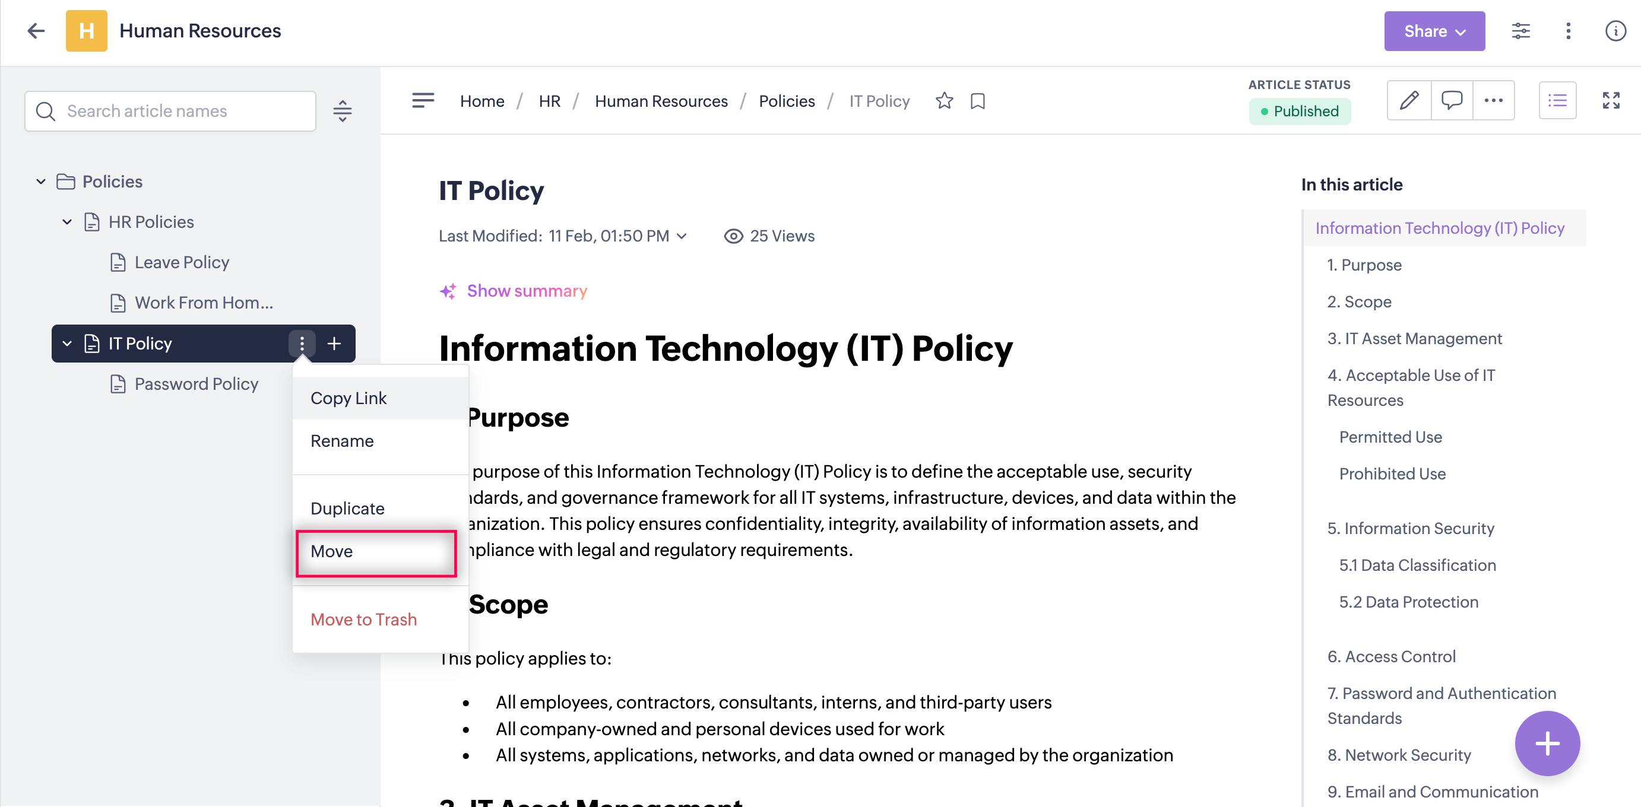Open the comments speech bubble icon
This screenshot has width=1641, height=807.
coord(1451,100)
